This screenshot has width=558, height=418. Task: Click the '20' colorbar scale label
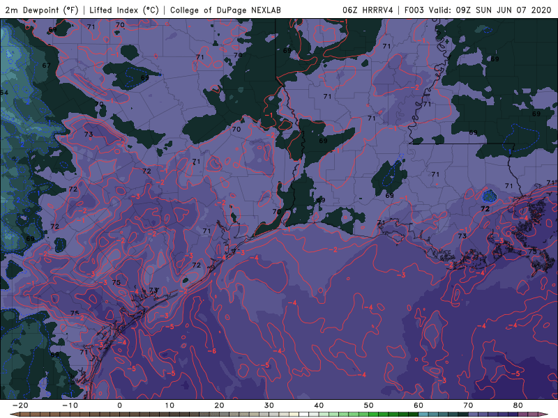tap(219, 405)
